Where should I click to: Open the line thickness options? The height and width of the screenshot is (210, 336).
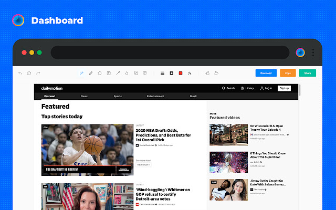pyautogui.click(x=162, y=73)
